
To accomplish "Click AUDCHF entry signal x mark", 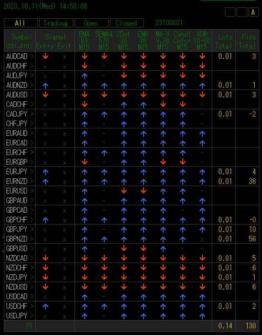I will pos(45,67).
